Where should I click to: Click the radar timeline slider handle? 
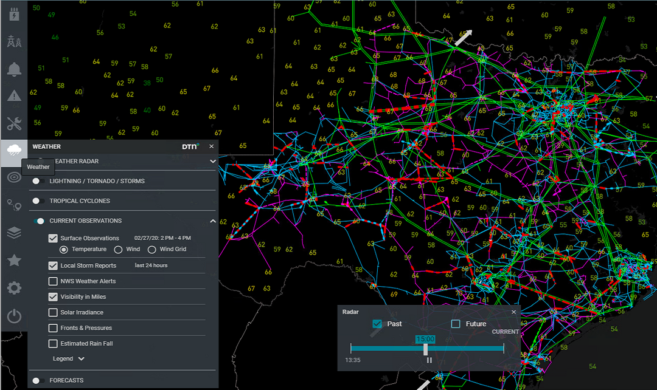tap(425, 349)
